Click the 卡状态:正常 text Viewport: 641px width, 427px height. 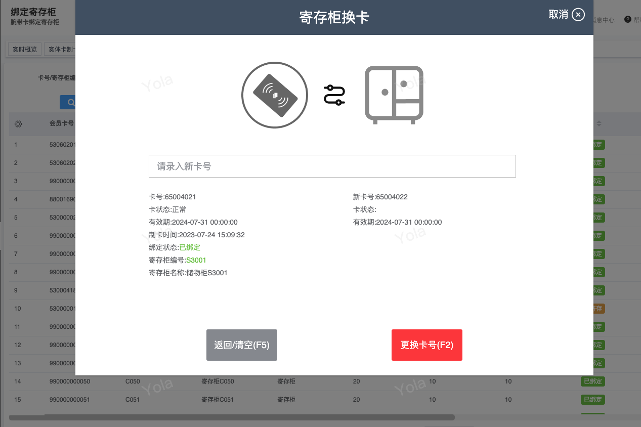point(167,209)
